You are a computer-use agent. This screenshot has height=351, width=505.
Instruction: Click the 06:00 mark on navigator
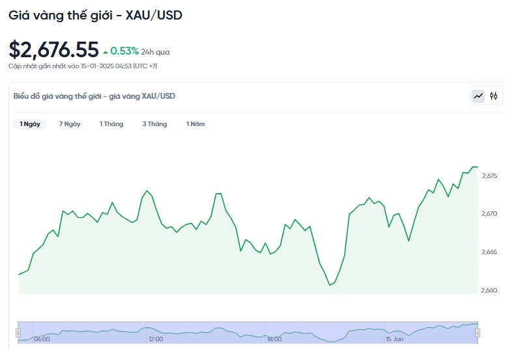pyautogui.click(x=42, y=339)
